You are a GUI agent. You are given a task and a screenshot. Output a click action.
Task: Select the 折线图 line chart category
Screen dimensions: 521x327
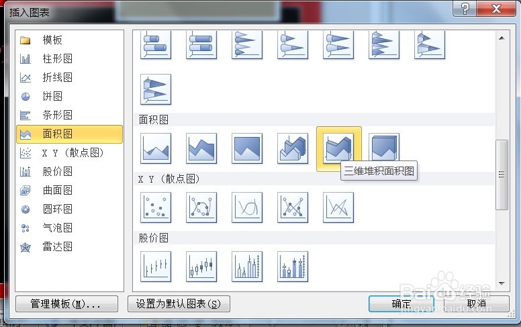(69, 77)
